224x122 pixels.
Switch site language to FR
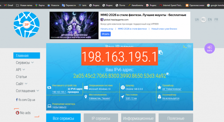coord(216,20)
